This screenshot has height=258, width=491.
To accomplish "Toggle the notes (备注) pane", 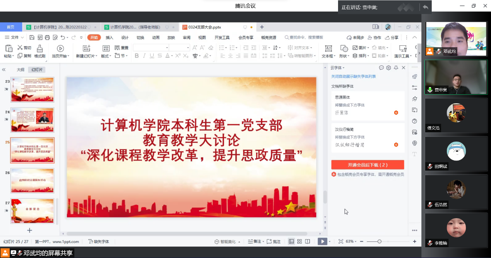I will [255, 241].
